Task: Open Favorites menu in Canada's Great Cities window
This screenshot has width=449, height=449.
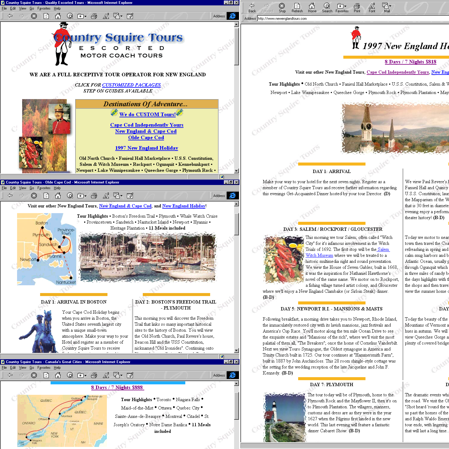Action: click(x=44, y=368)
